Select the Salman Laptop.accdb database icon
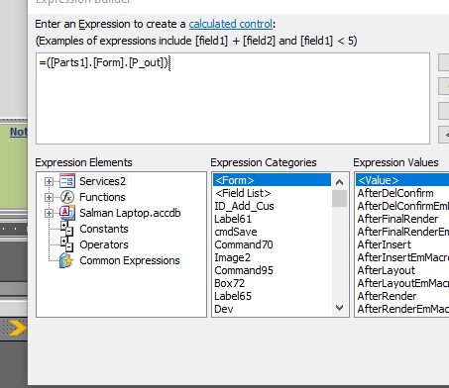This screenshot has width=449, height=388. tap(67, 213)
